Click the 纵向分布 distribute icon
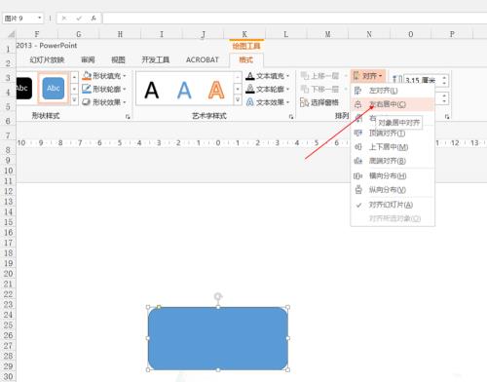Screen dimensions: 487x382 coord(357,190)
